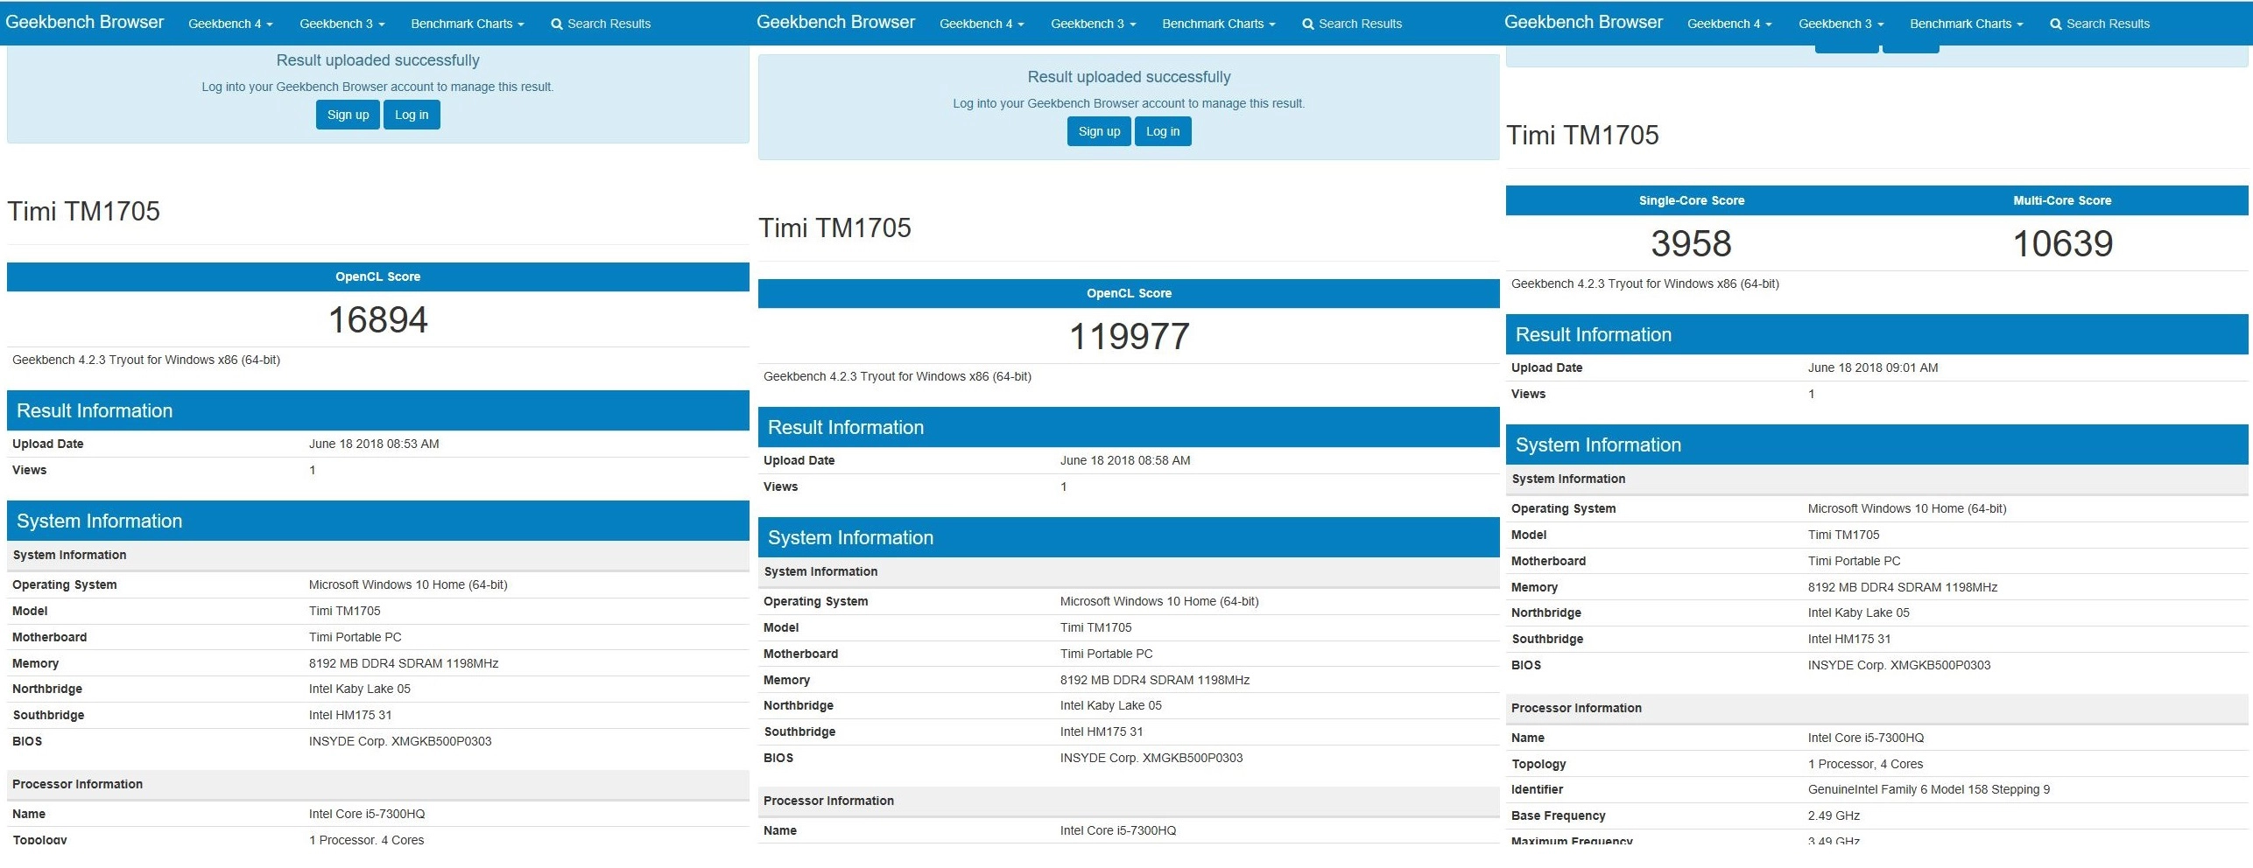Click Result uploaded successfully on 16894 page

[378, 60]
